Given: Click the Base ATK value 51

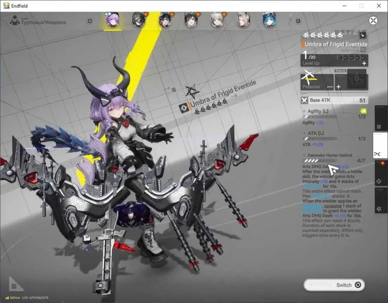Looking at the screenshot, I should tap(362, 100).
